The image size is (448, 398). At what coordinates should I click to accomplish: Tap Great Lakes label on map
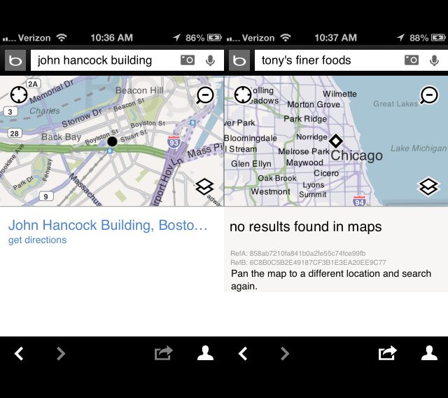[x=395, y=104]
